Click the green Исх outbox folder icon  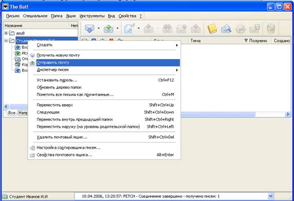coord(17,53)
